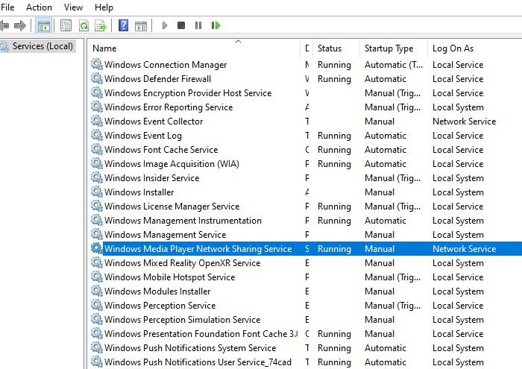Viewport: 522px width, 369px height.
Task: Select the Windows Event Log service
Action: pyautogui.click(x=143, y=136)
